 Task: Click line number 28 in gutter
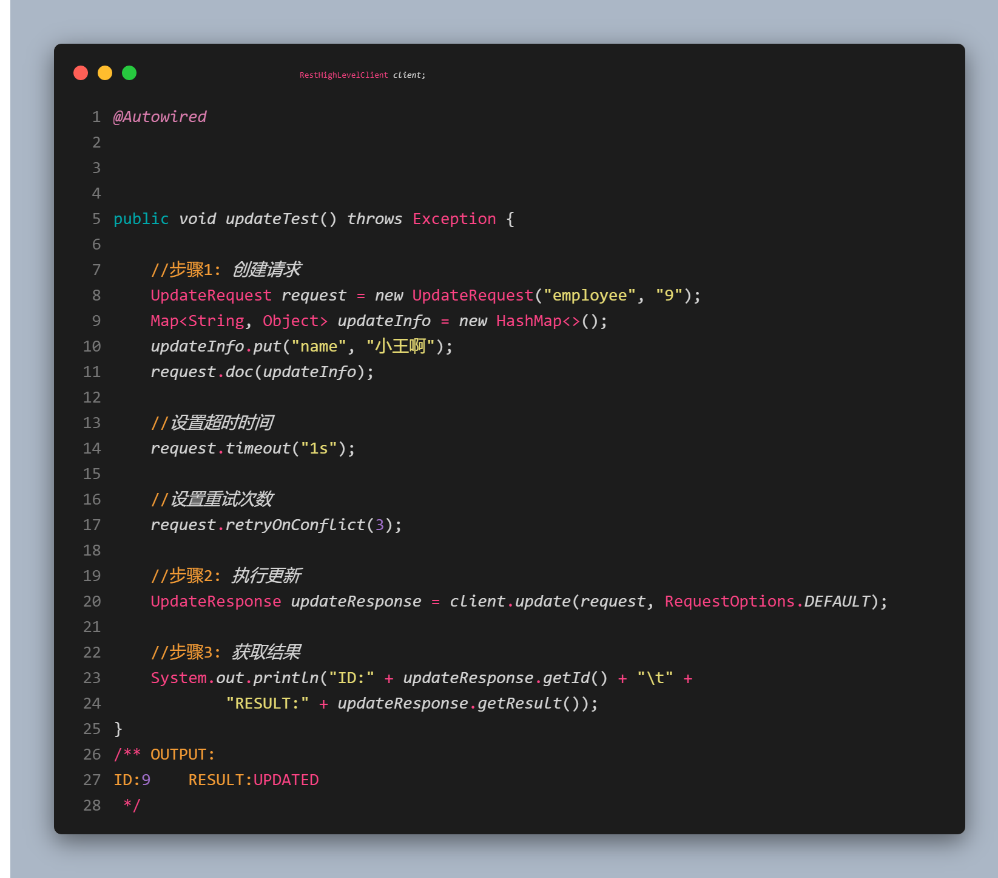pyautogui.click(x=92, y=805)
